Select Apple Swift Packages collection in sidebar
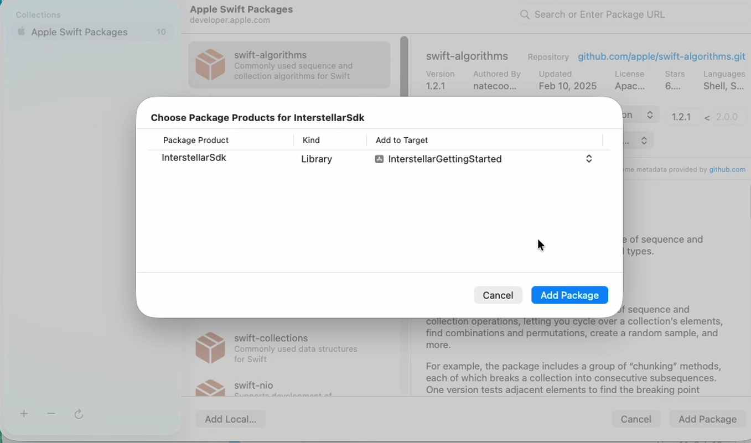The width and height of the screenshot is (751, 443). (92, 32)
